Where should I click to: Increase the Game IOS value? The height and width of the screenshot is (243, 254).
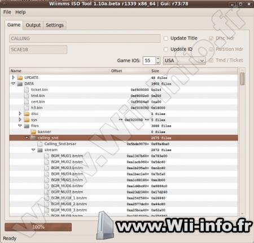tap(158, 59)
